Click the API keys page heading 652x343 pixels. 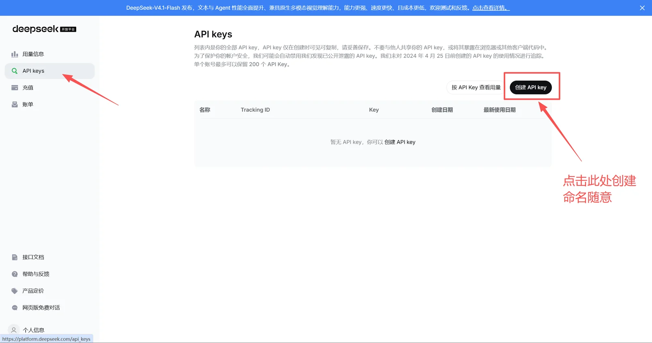coord(213,34)
